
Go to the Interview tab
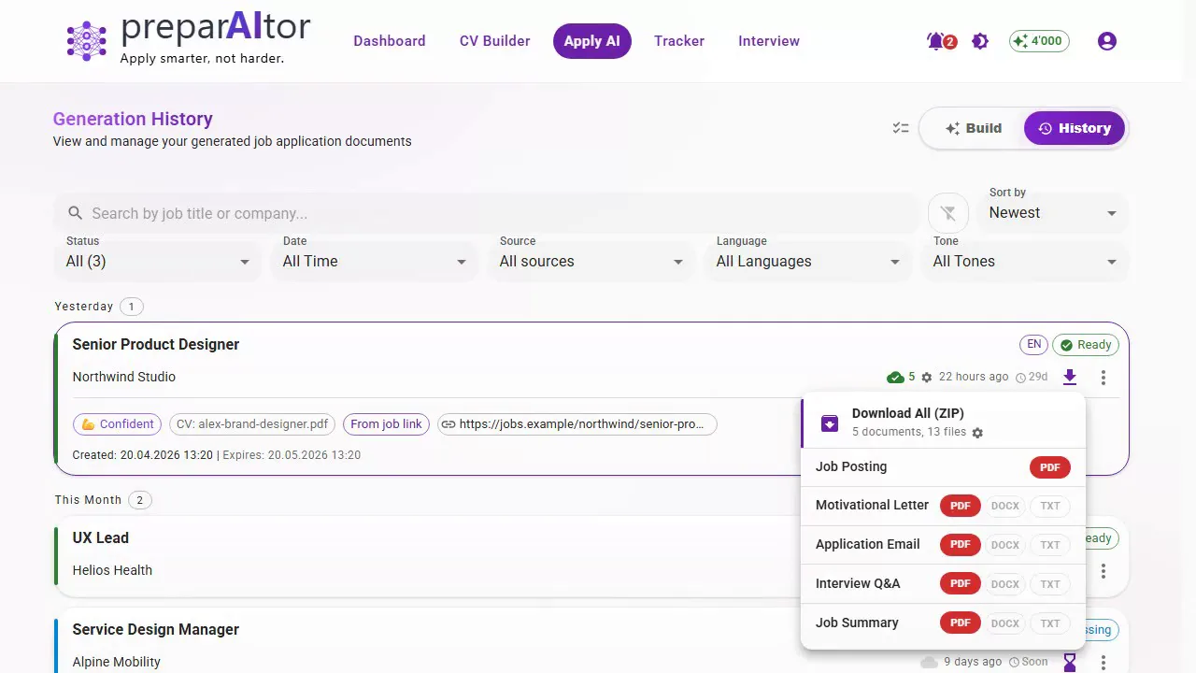tap(769, 41)
